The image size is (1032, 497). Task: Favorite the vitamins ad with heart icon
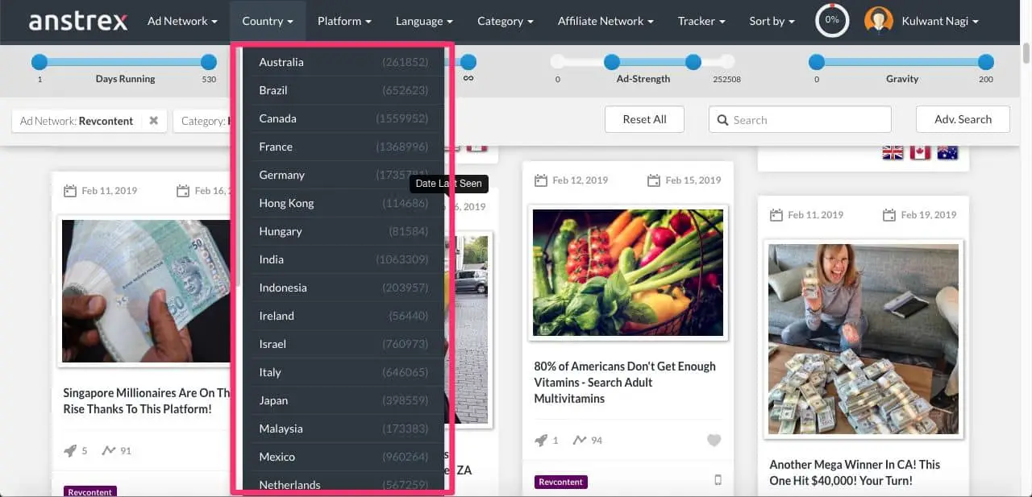coord(714,441)
